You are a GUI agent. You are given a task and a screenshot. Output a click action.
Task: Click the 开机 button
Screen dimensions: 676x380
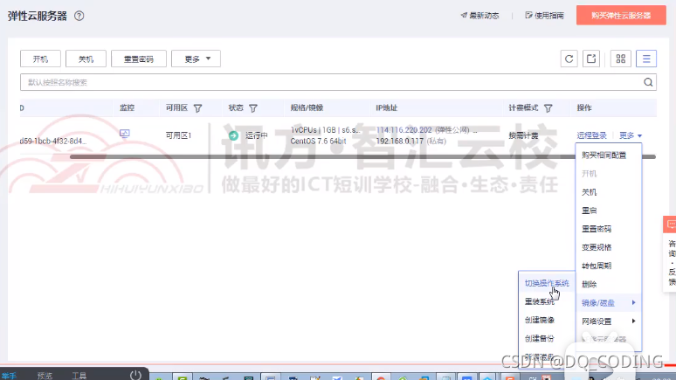click(x=40, y=59)
